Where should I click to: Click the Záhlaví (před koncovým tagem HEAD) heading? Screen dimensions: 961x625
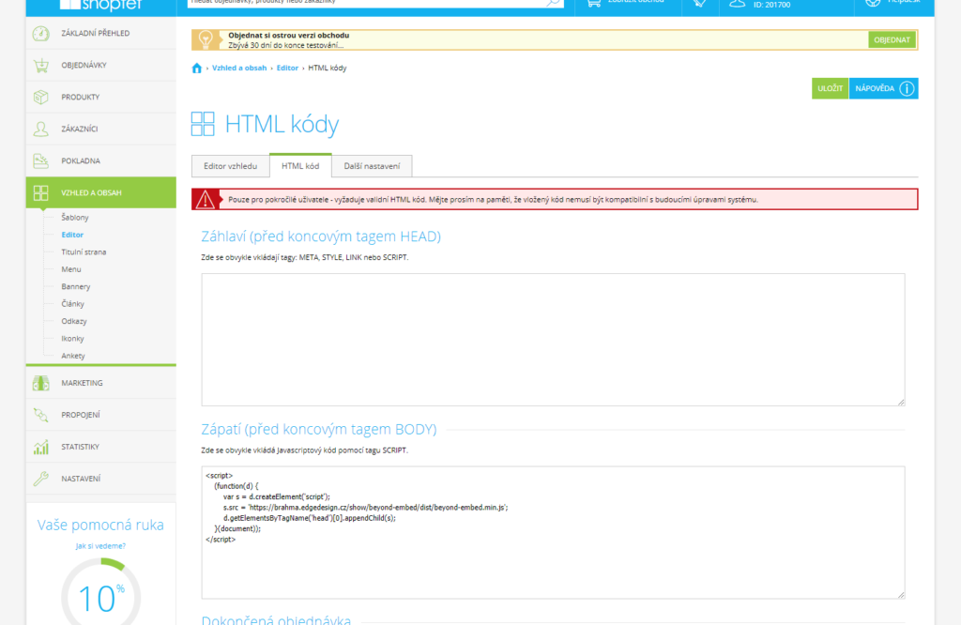tap(321, 236)
